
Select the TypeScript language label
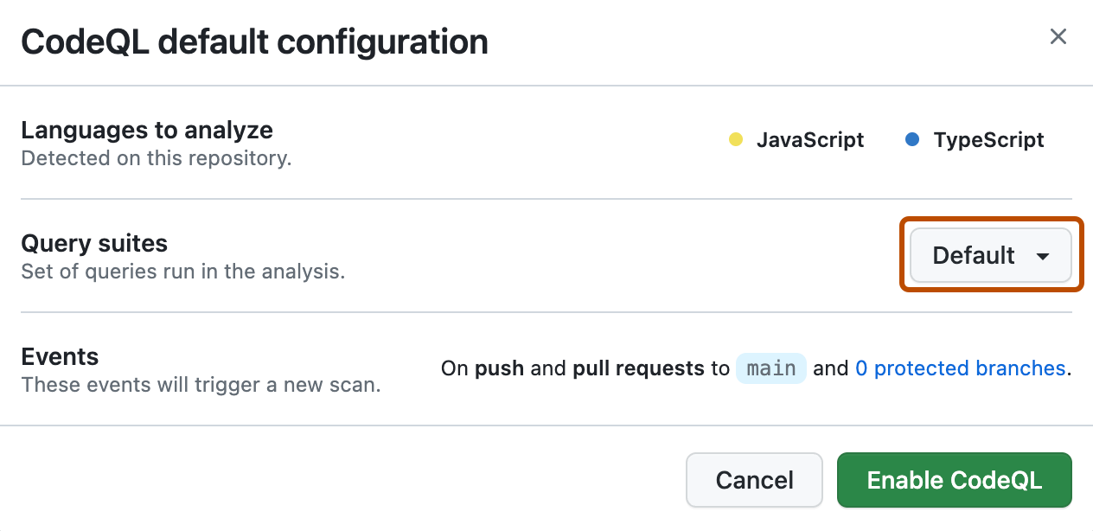tap(988, 140)
